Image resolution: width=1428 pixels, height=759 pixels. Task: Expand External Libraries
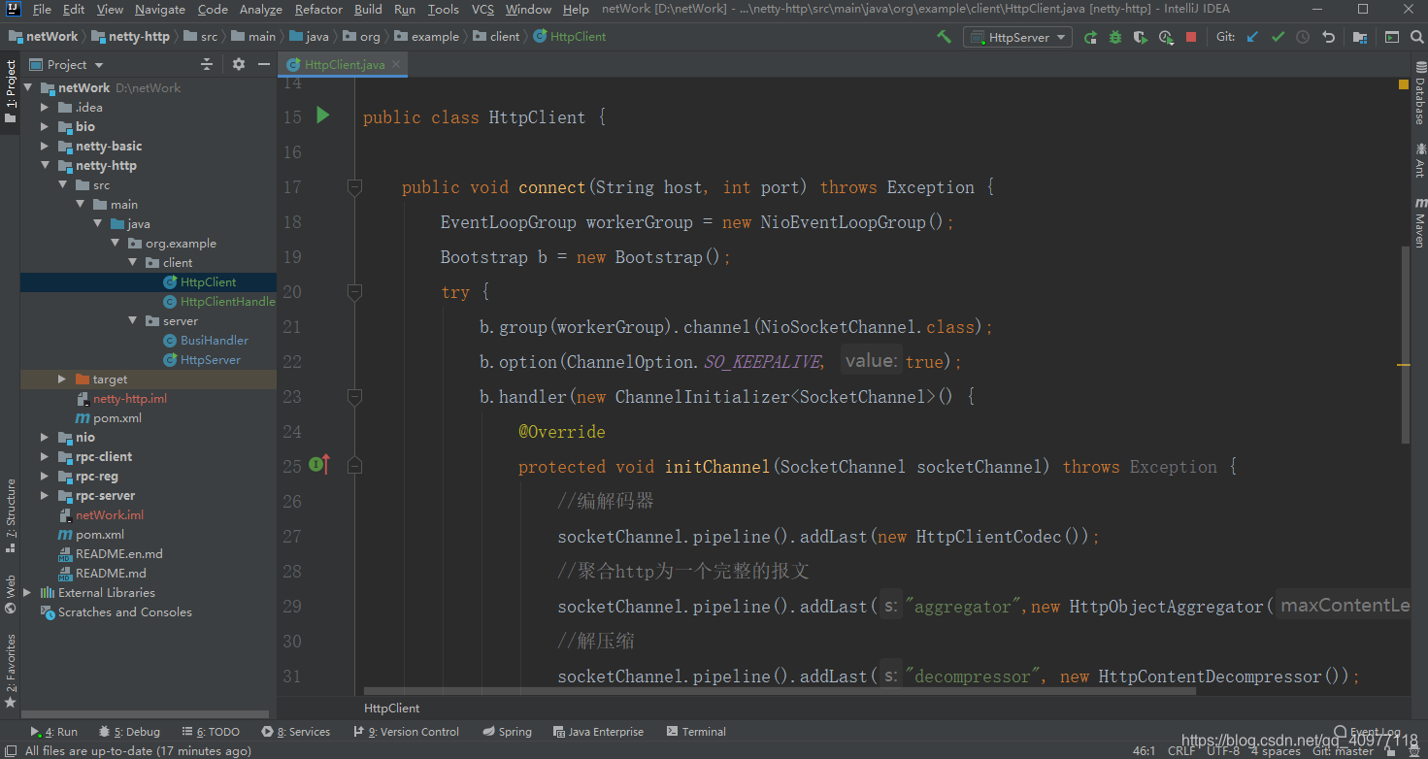pos(27,592)
